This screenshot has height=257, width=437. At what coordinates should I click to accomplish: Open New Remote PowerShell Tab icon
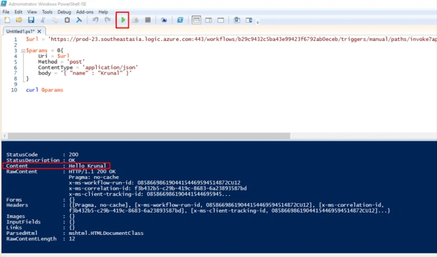(x=164, y=20)
